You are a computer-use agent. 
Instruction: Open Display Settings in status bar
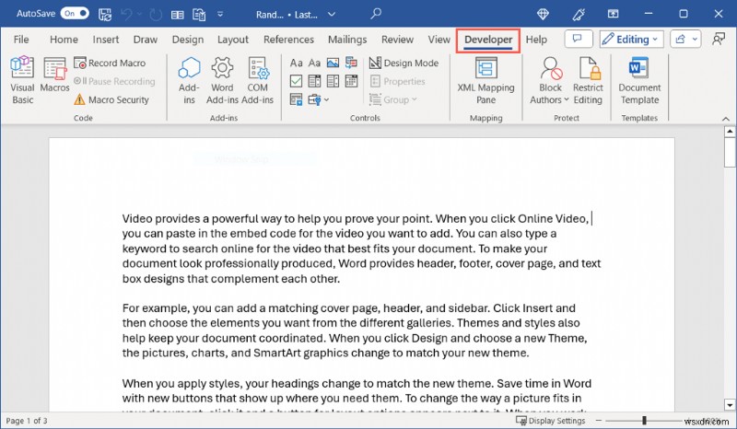[x=550, y=421]
